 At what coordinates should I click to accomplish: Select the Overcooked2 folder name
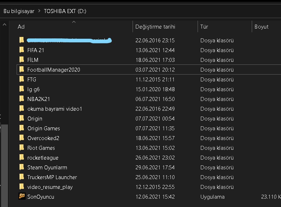(x=43, y=138)
